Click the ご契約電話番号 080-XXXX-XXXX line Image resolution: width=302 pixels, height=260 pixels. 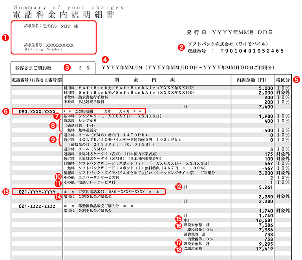point(112,192)
